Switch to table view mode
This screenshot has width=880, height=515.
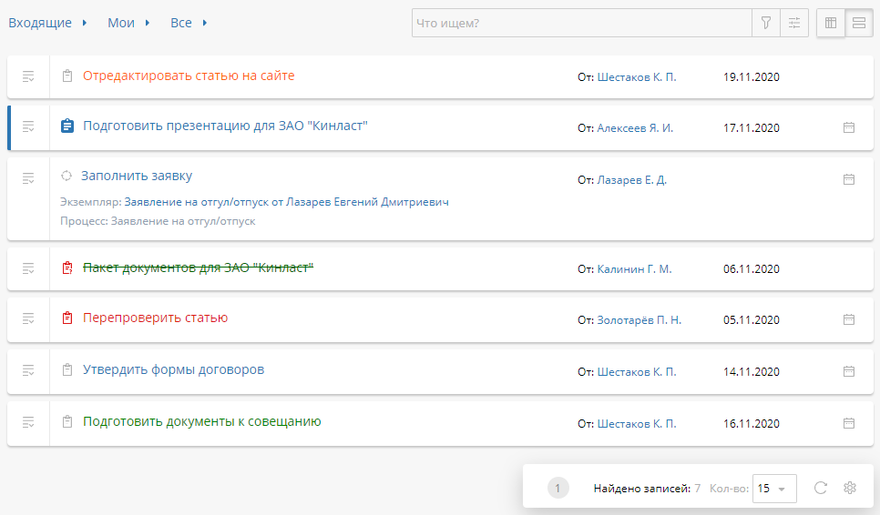(x=831, y=23)
